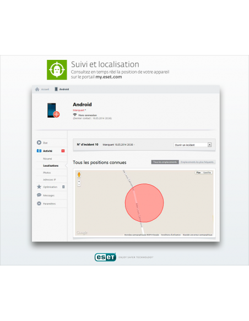This screenshot has width=249, height=321.
Task: Switch the map to Satellite view
Action: coord(207,173)
